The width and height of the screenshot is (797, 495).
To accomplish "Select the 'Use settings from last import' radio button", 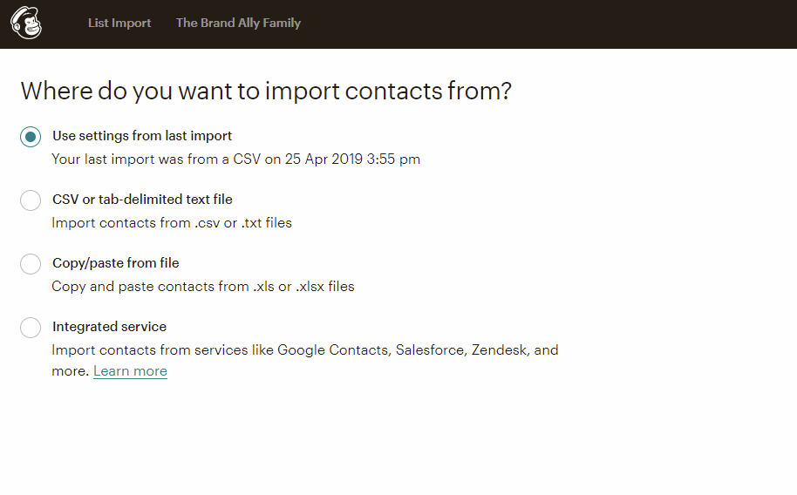I will coord(31,137).
